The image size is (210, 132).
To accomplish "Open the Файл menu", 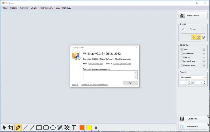I will (5, 8).
